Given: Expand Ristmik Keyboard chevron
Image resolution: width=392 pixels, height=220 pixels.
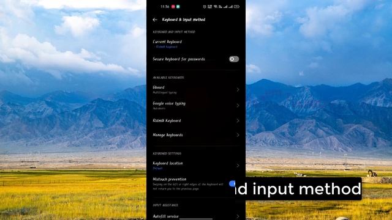Looking at the screenshot, I should (238, 121).
